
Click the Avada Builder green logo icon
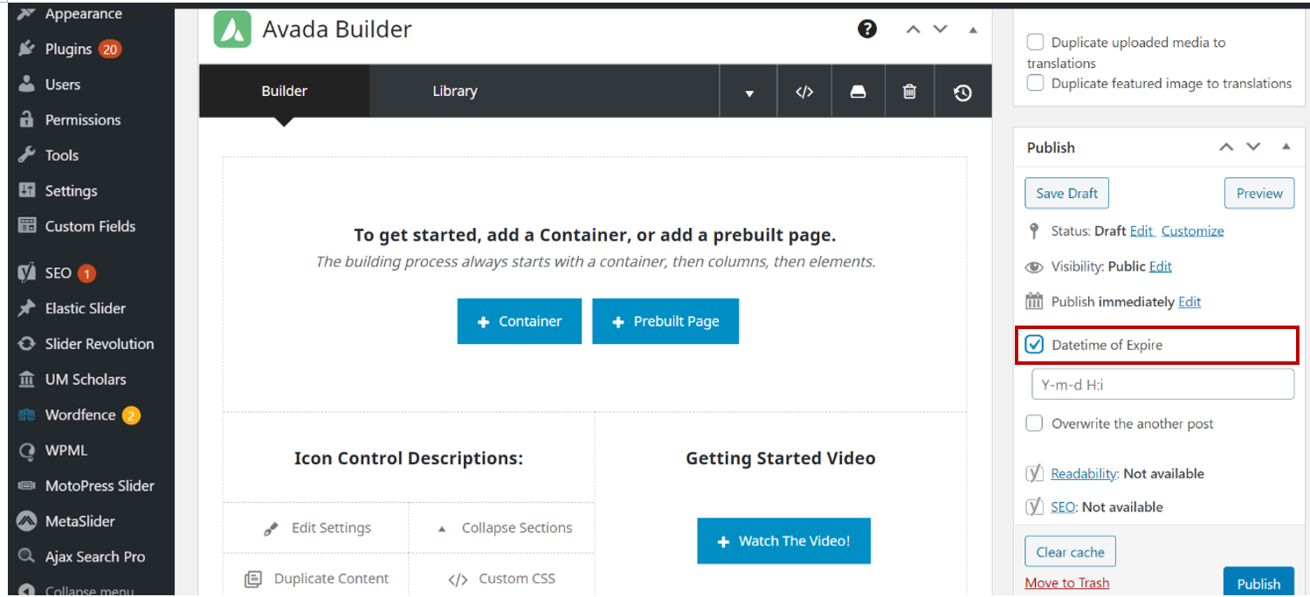[x=232, y=29]
